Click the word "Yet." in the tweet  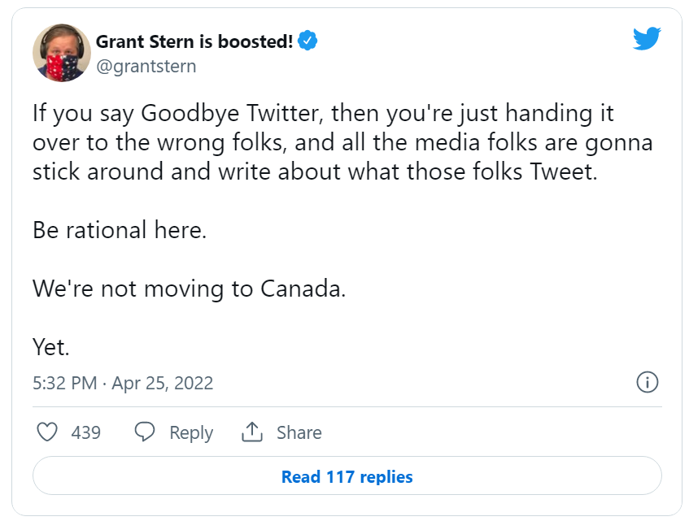pyautogui.click(x=51, y=347)
